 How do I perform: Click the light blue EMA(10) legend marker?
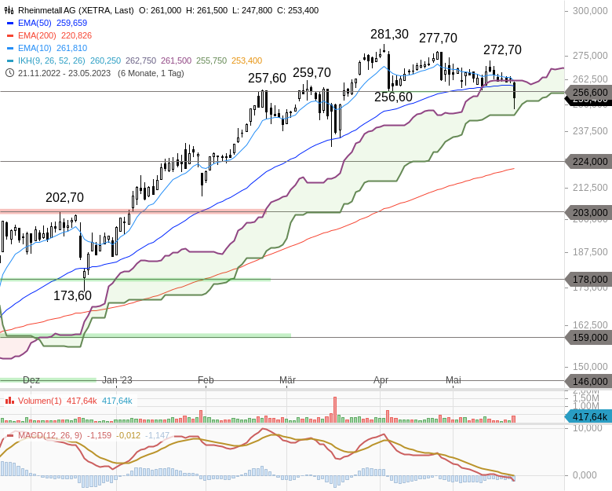click(x=9, y=48)
